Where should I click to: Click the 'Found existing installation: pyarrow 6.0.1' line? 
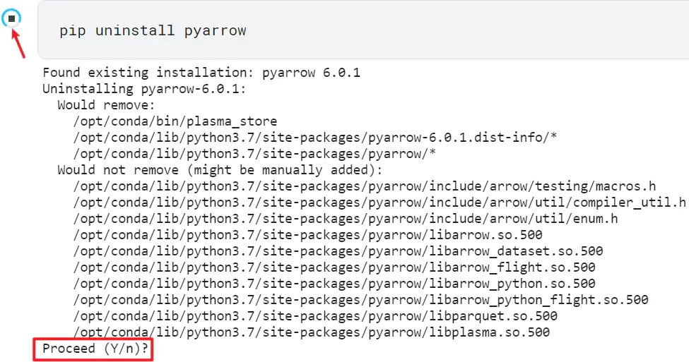click(201, 73)
